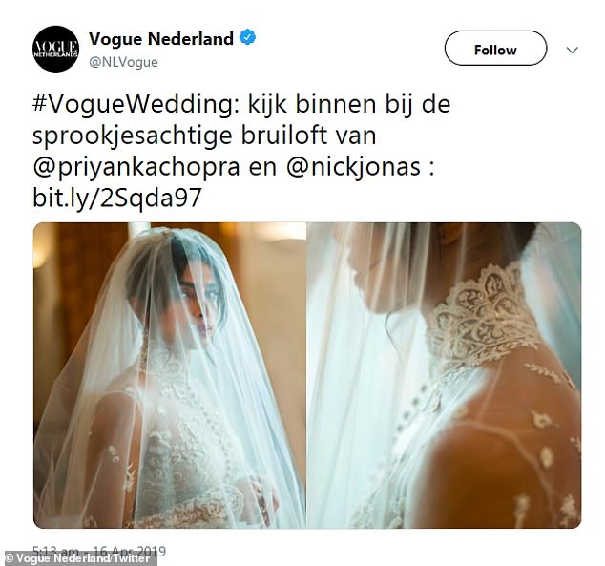The width and height of the screenshot is (605, 566).
Task: Click the bride's face in left photo
Action: 196,304
